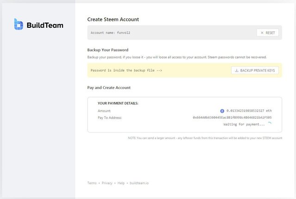Click the Amount: label

[104, 111]
